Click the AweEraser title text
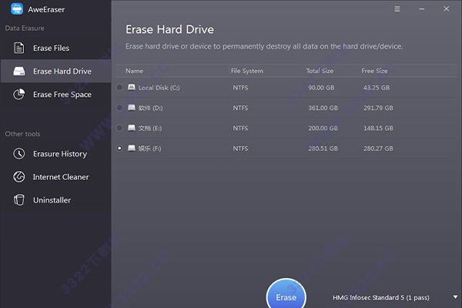462x308 pixels. pos(46,9)
